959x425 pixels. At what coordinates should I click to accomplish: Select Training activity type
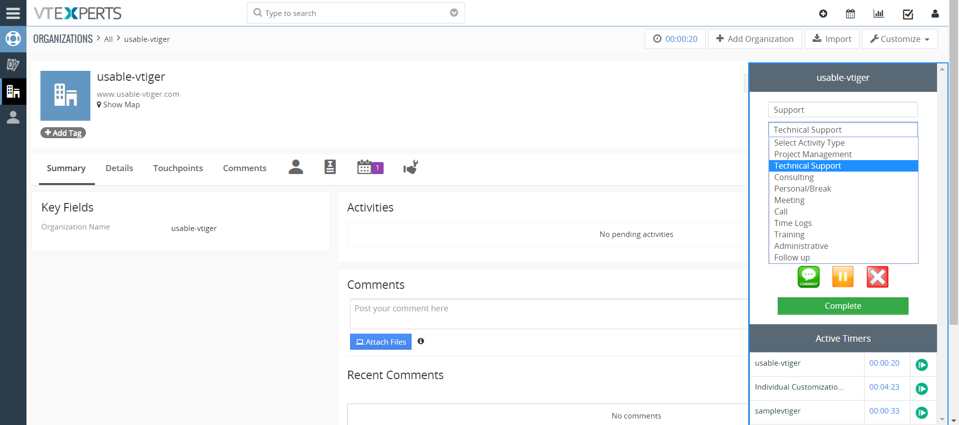843,234
